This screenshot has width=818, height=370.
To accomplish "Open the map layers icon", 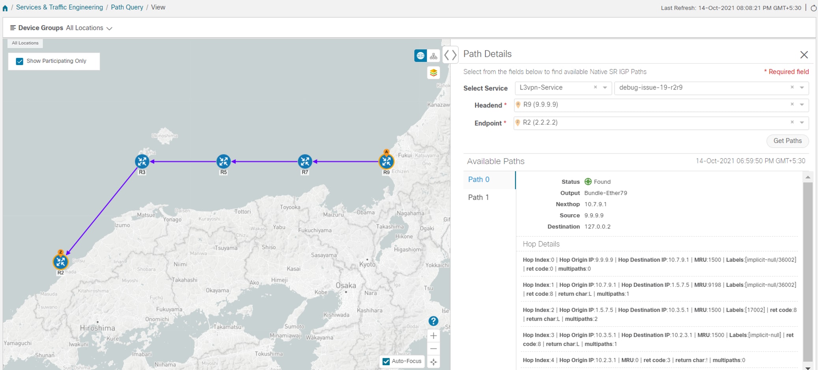I will (433, 73).
